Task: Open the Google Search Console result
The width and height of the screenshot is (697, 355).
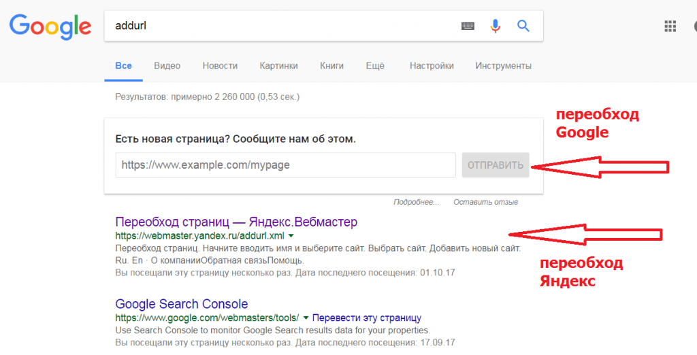Action: [181, 304]
